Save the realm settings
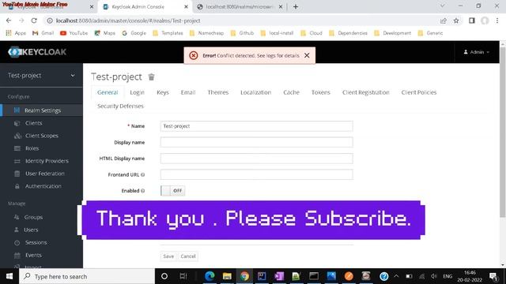The width and height of the screenshot is (506, 284). tap(168, 256)
